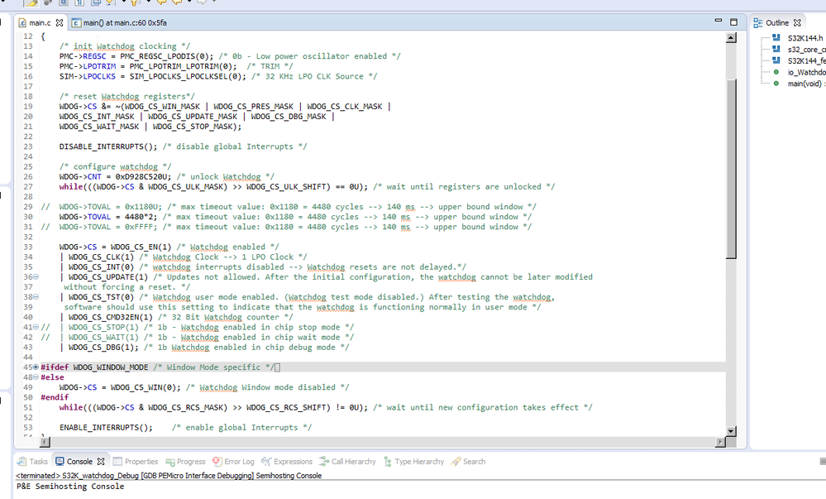
Task: Click WDOG_CS_DBG(1) on line 43
Action: (x=101, y=347)
